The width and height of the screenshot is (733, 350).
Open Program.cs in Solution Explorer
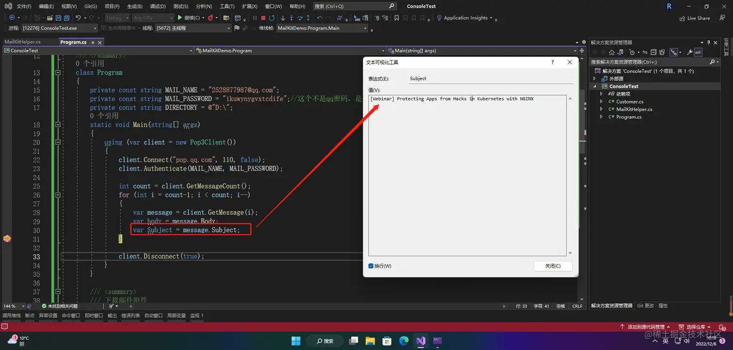tap(629, 117)
